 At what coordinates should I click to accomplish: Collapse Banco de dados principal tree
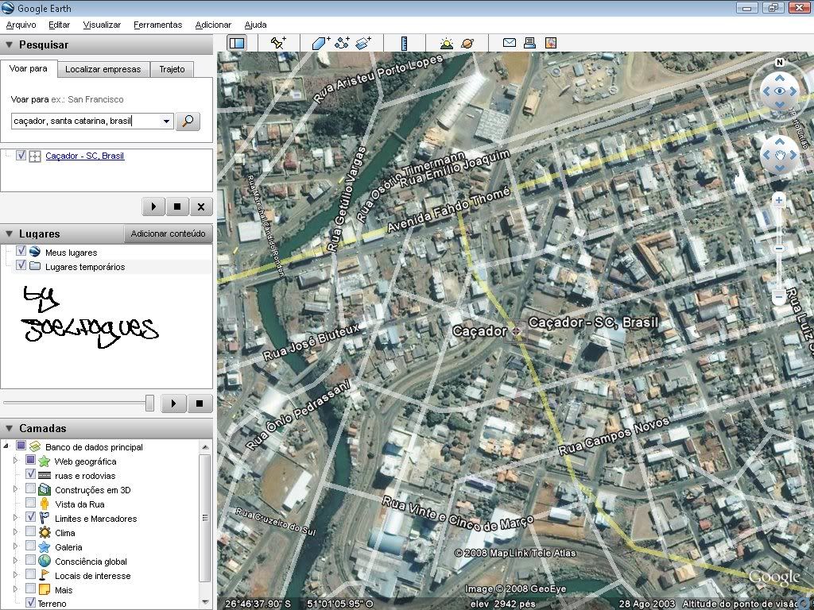[x=6, y=446]
